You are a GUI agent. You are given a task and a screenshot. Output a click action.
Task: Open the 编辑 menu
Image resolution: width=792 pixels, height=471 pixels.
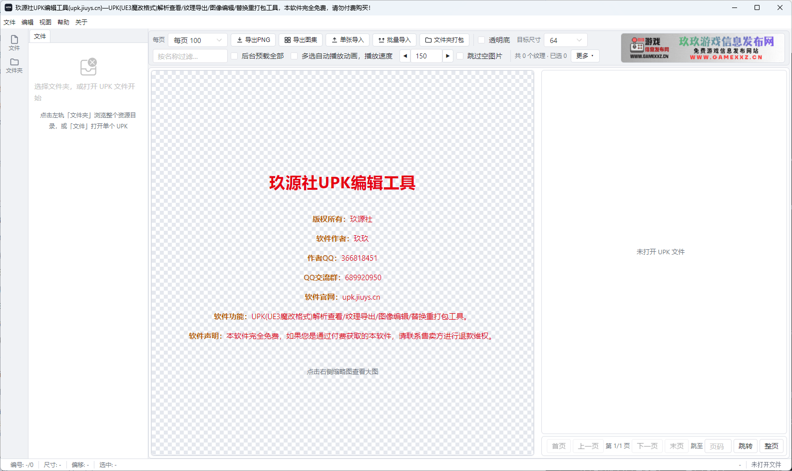click(27, 22)
